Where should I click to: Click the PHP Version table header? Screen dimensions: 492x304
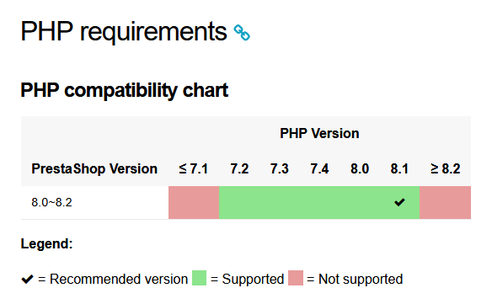click(319, 133)
